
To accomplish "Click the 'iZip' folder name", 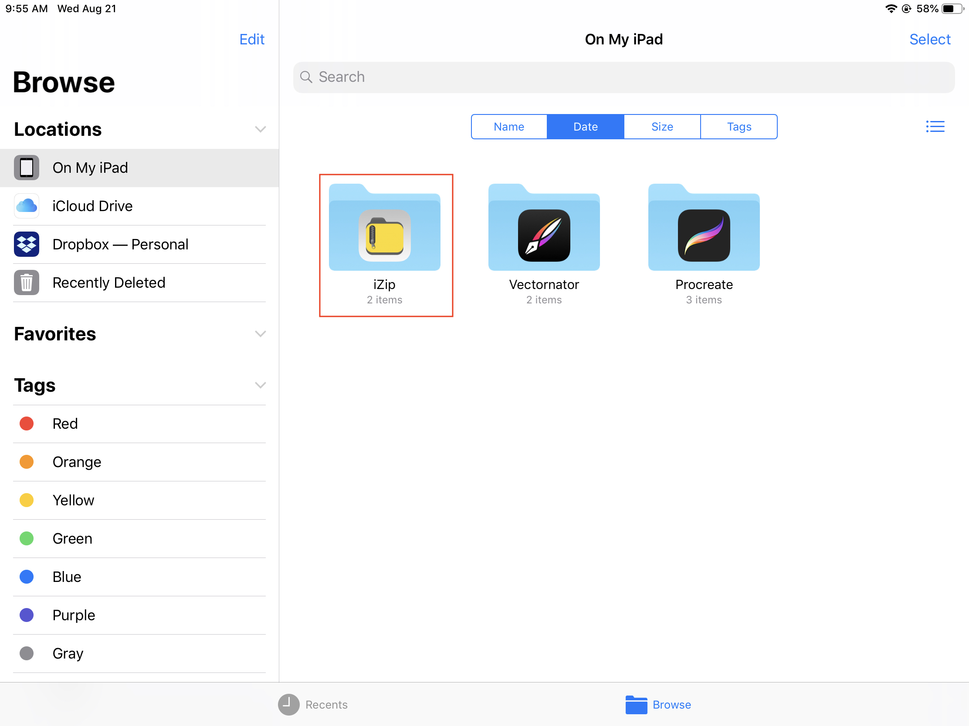I will pyautogui.click(x=385, y=285).
